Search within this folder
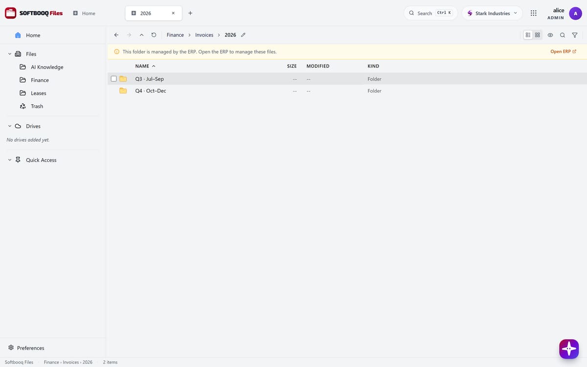The height and width of the screenshot is (367, 587). pos(563,35)
